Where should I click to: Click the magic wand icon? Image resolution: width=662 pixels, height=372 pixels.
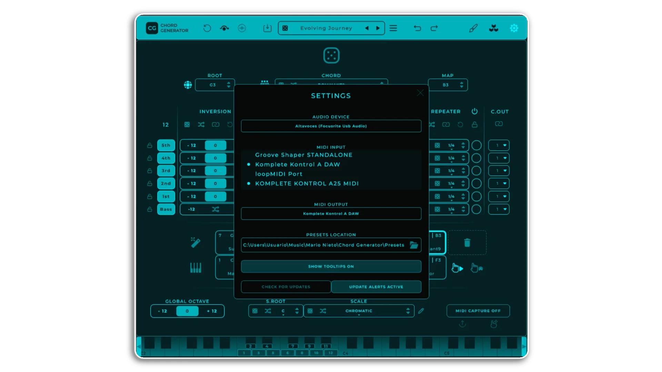tap(195, 242)
